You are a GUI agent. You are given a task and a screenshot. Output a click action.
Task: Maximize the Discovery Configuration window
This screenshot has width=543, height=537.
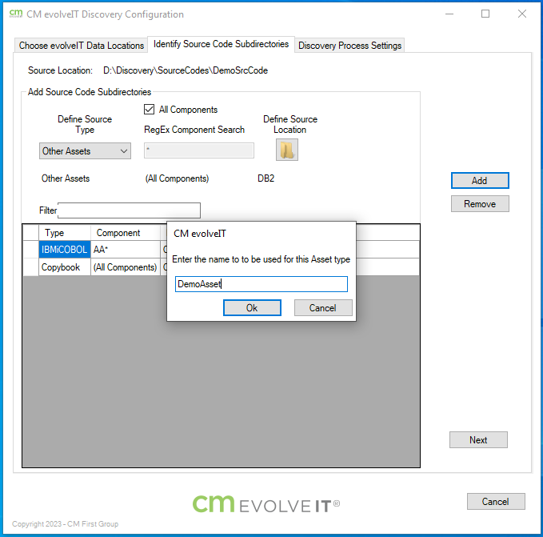485,14
